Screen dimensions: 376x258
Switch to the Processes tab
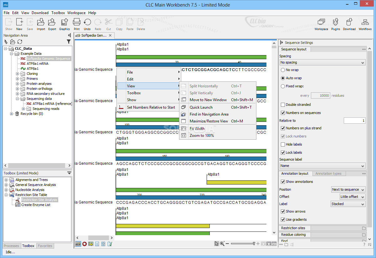(x=12, y=246)
